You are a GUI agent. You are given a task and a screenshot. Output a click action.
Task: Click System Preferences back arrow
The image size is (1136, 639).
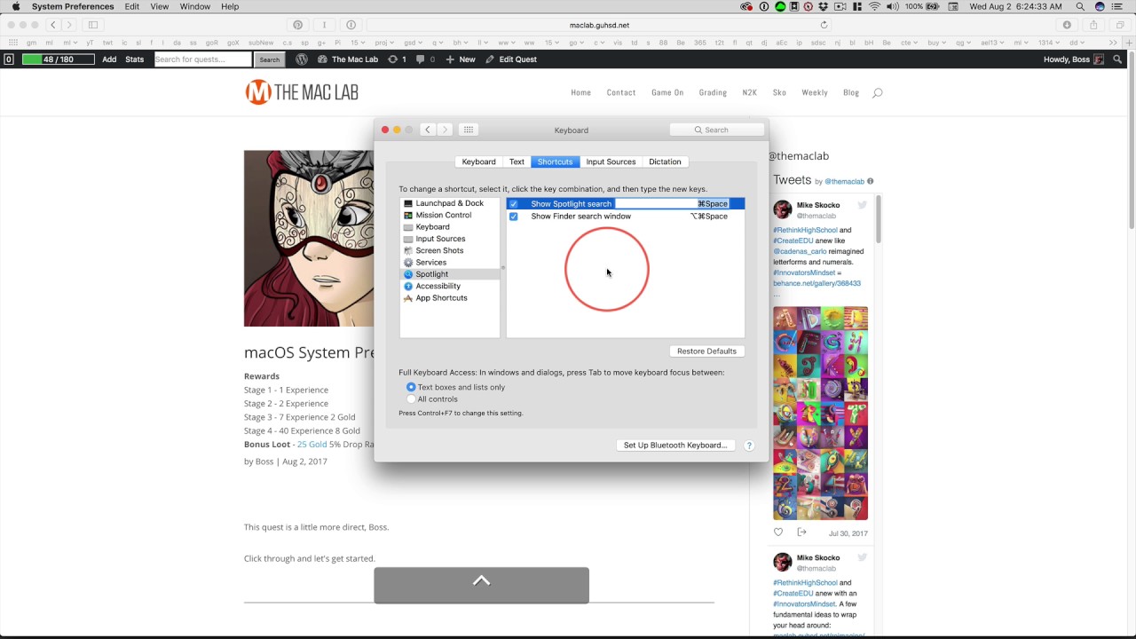point(428,130)
